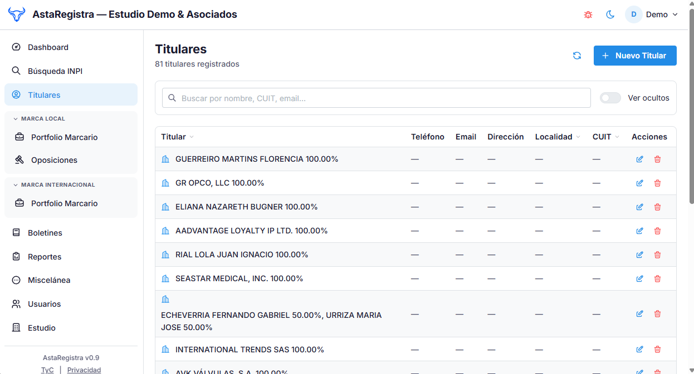The height and width of the screenshot is (374, 694).
Task: Open Portfolio Marcario under Marca Internacional
Action: (x=71, y=203)
